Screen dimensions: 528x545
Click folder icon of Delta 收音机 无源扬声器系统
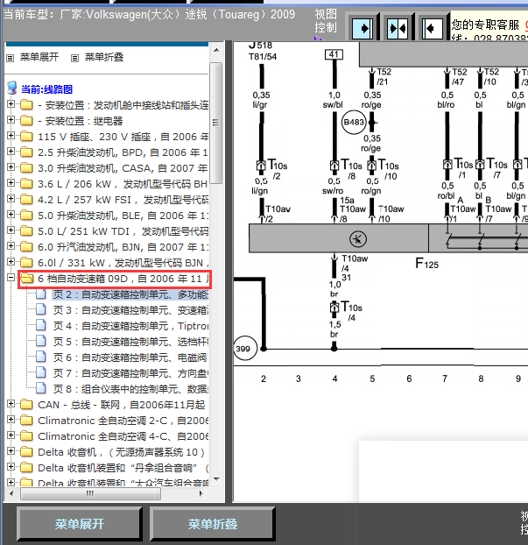(x=26, y=452)
